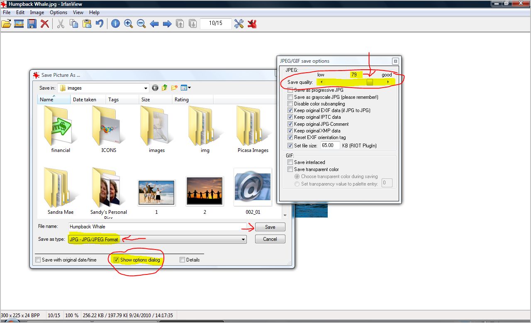The image size is (531, 323).
Task: Click the Save button
Action: 270,227
